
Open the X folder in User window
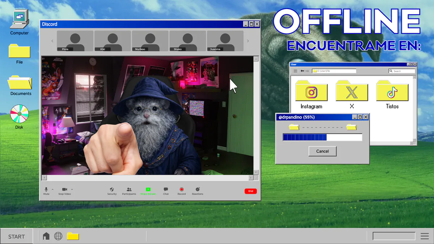tap(352, 95)
